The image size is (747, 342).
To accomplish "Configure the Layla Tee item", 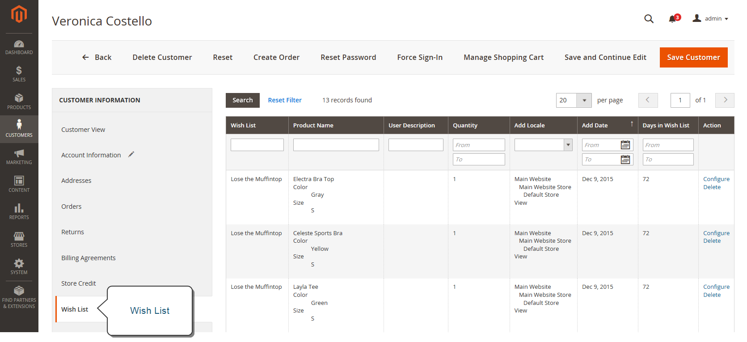I will pyautogui.click(x=716, y=287).
